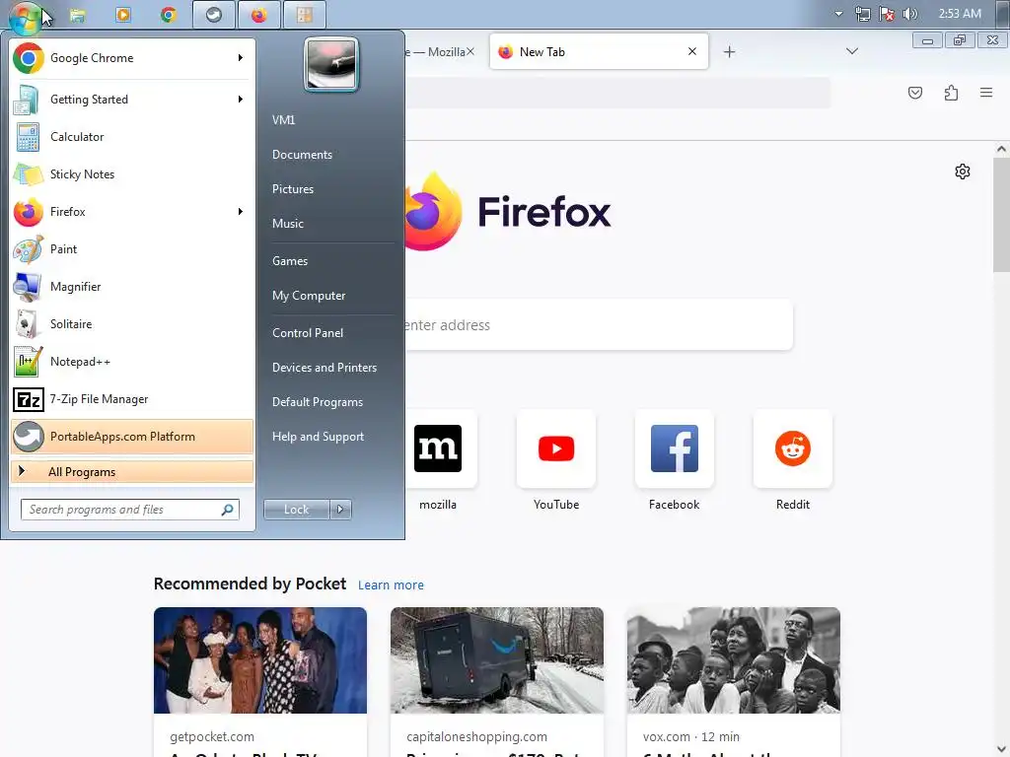The image size is (1010, 757).
Task: Open the capitaloneshopping.com story thumbnail
Action: tap(497, 660)
